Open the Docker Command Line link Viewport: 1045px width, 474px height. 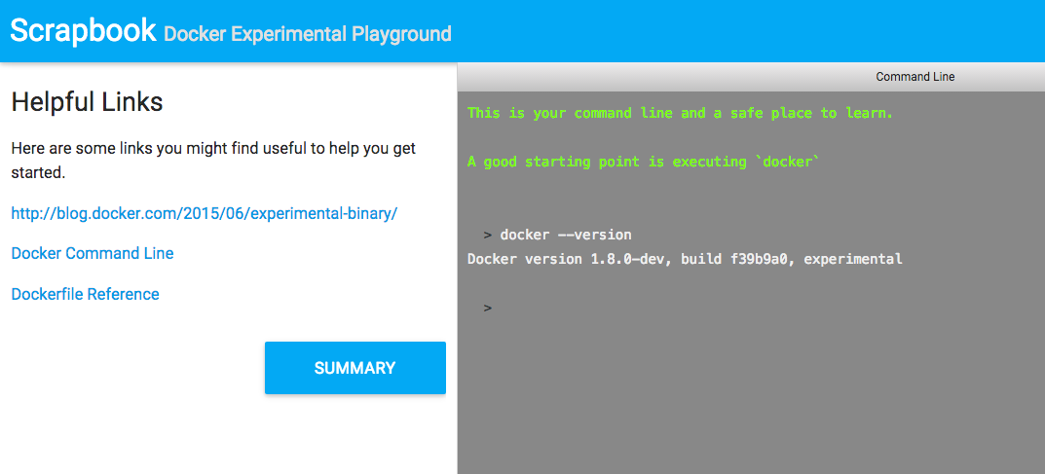[93, 254]
